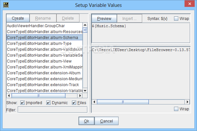Click preview pane right scroll arrow
The width and height of the screenshot is (197, 131).
pos(187,102)
